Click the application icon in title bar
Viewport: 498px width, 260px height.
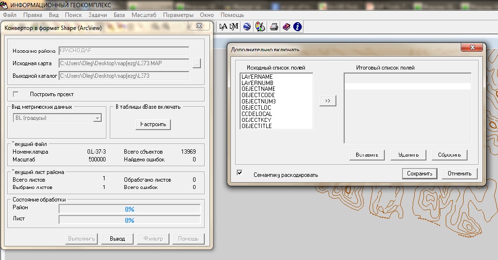pos(4,5)
